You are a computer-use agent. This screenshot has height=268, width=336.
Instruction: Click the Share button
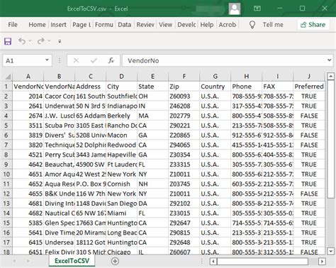tap(313, 25)
